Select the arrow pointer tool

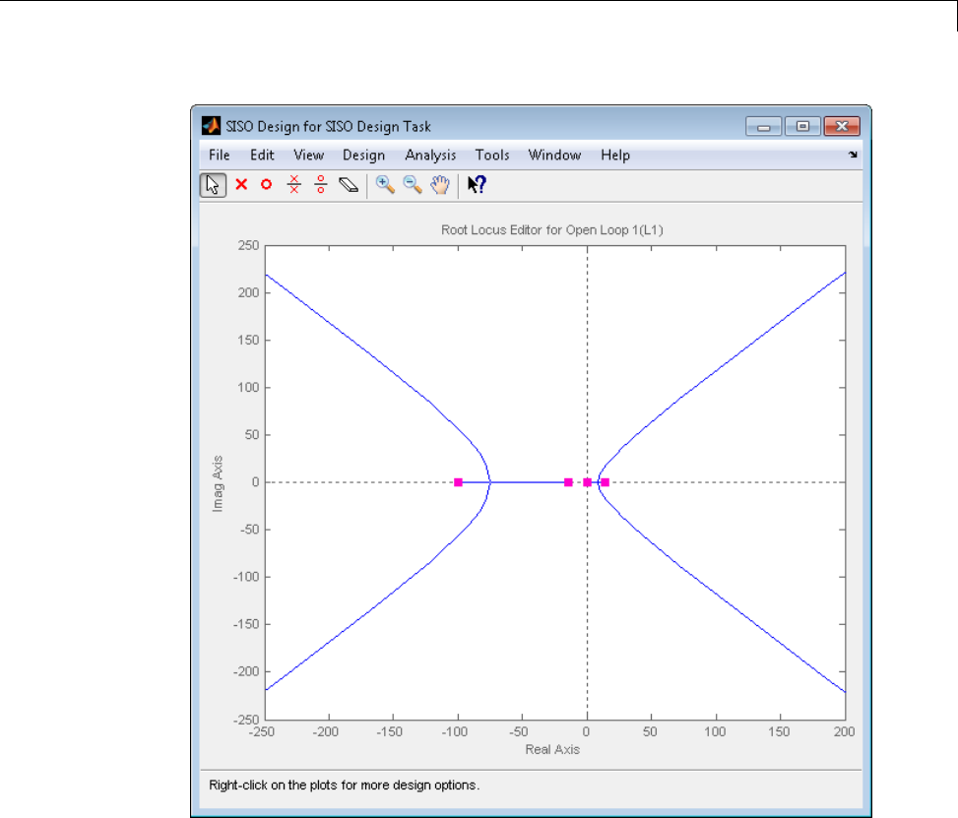(213, 184)
